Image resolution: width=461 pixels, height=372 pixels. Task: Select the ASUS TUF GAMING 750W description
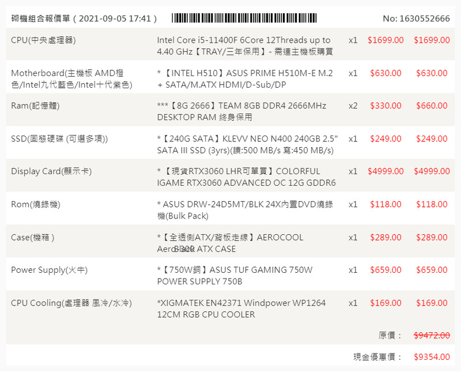pyautogui.click(x=235, y=276)
